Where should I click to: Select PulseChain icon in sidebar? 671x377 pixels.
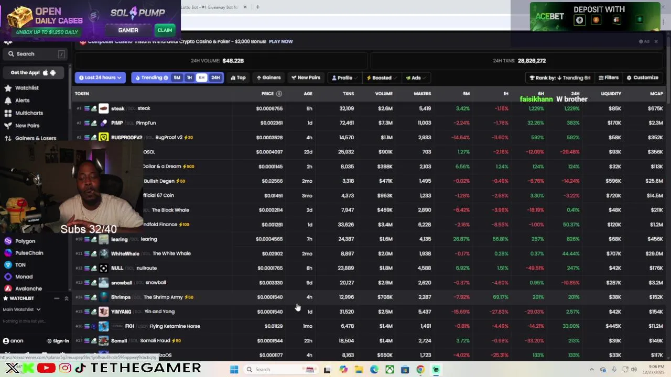pyautogui.click(x=8, y=253)
